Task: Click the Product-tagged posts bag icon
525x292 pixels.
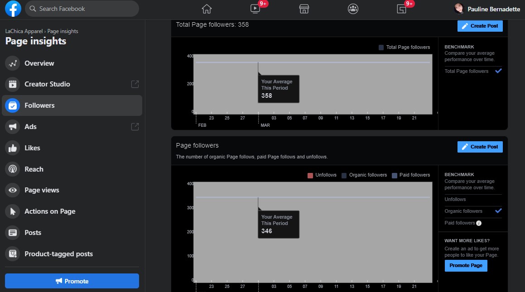Action: (x=12, y=254)
